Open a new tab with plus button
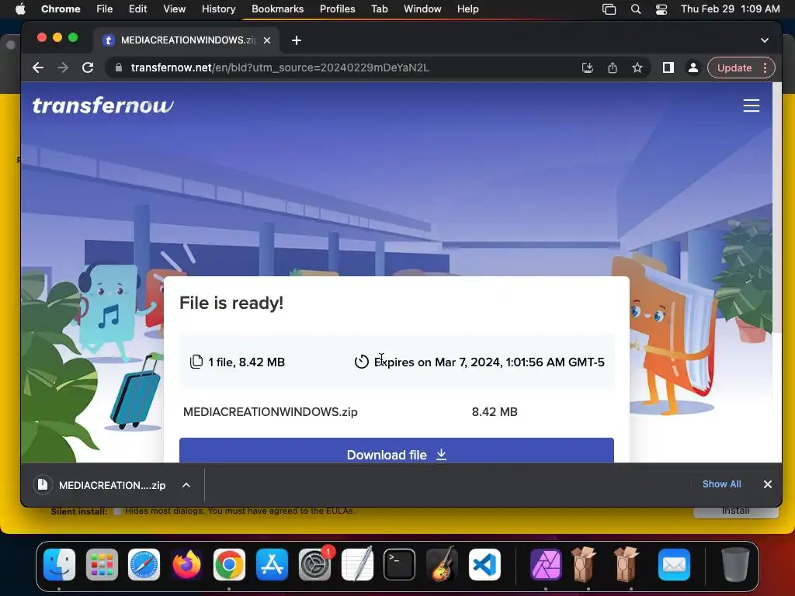 (297, 40)
